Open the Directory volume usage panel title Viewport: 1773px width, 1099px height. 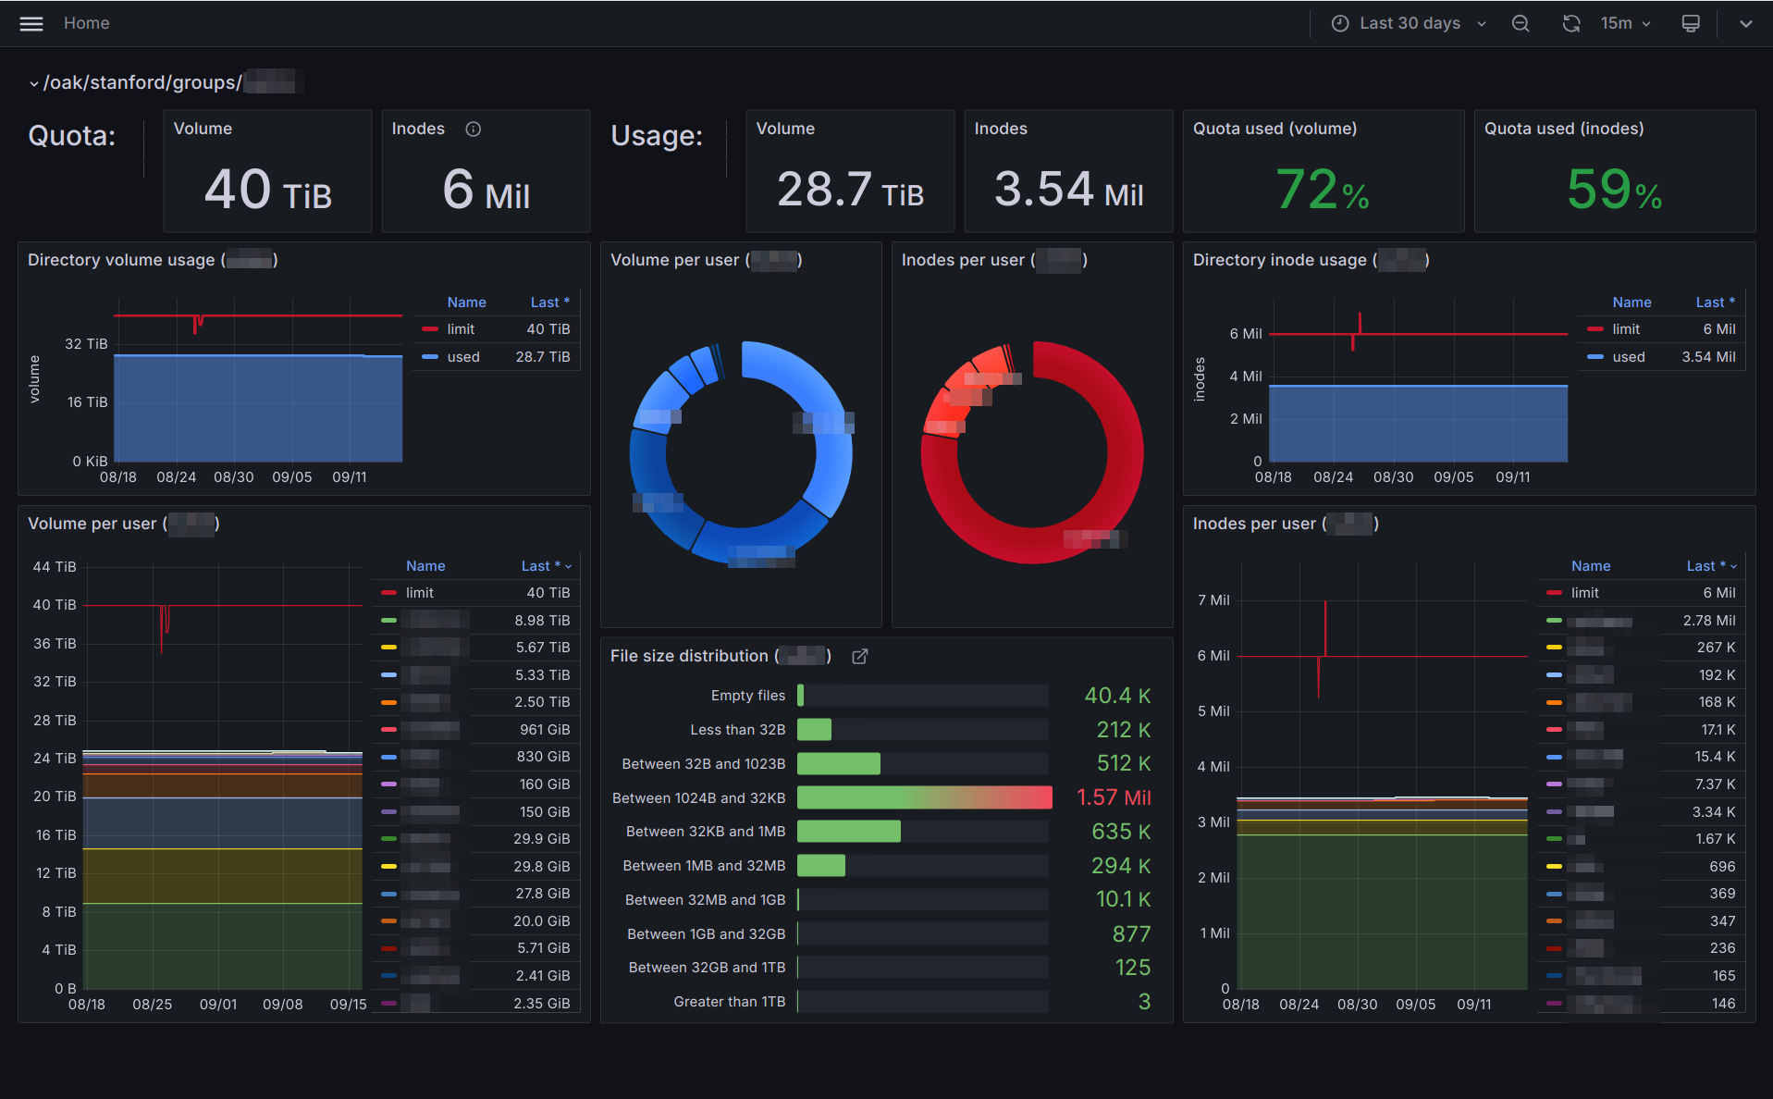point(153,260)
